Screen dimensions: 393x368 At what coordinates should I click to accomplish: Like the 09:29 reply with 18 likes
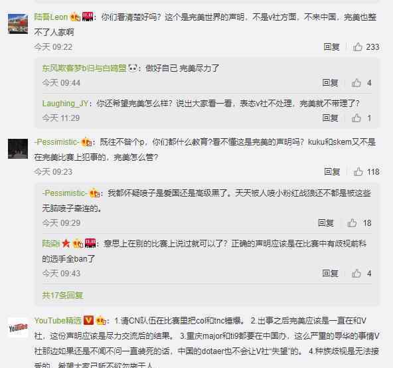pyautogui.click(x=352, y=223)
